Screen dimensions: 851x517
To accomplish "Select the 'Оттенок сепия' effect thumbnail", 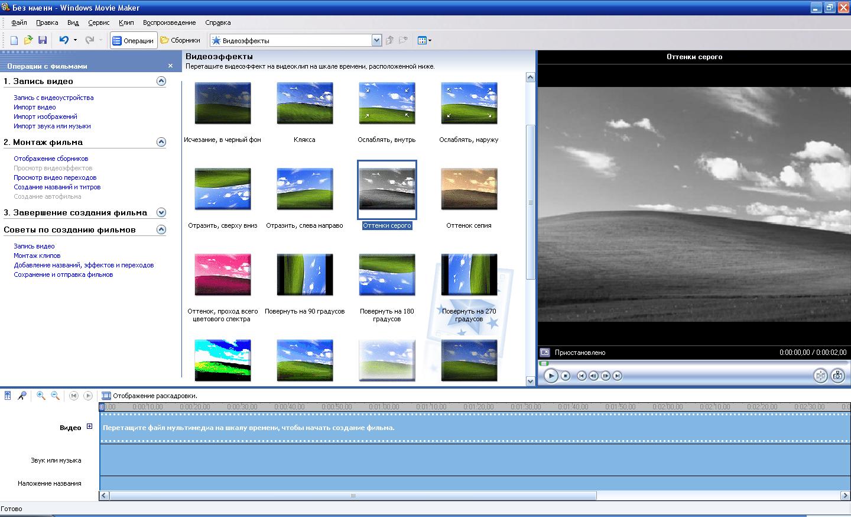I will pyautogui.click(x=469, y=189).
